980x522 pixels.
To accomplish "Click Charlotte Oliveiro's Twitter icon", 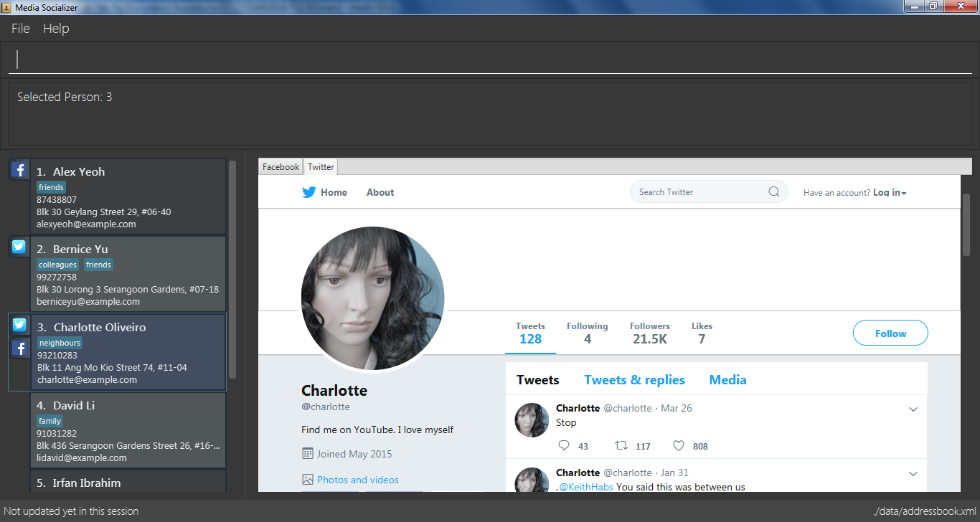I will [19, 325].
